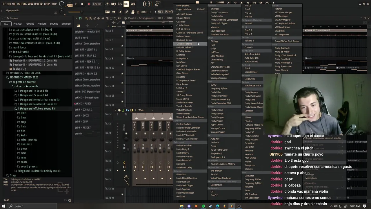Image resolution: width=371 pixels, height=209 pixels.
Task: Toggle Track 6 mute dot
Action: (x=122, y=36)
